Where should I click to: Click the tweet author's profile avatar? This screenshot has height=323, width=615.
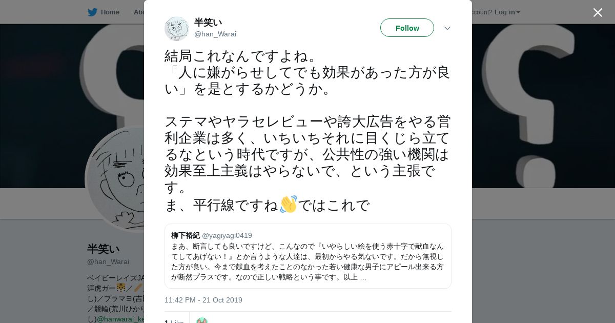coord(176,28)
